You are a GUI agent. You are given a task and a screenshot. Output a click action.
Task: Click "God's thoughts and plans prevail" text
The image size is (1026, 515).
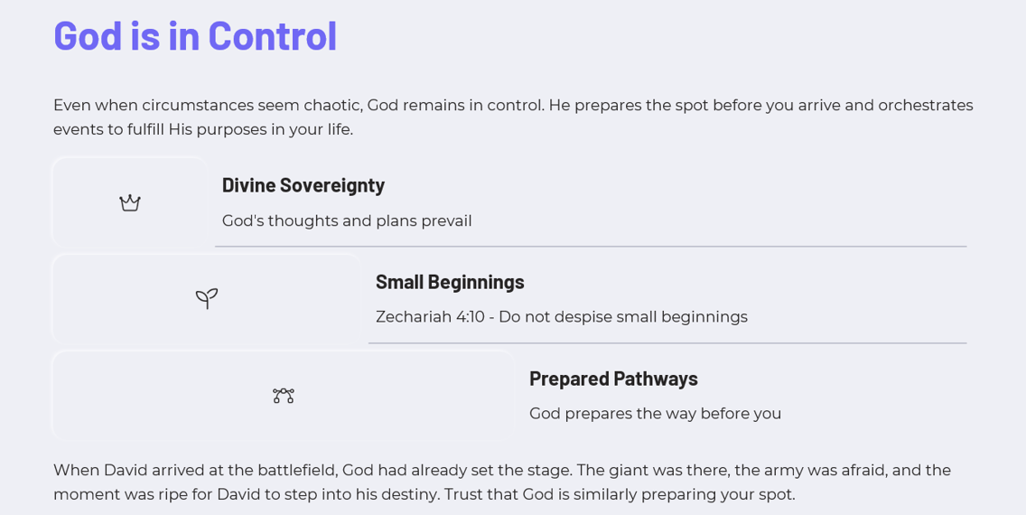coord(347,221)
